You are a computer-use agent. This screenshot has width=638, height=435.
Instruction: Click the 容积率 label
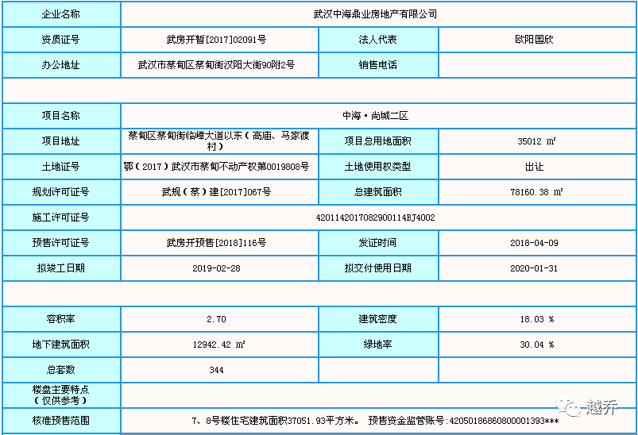[60, 319]
